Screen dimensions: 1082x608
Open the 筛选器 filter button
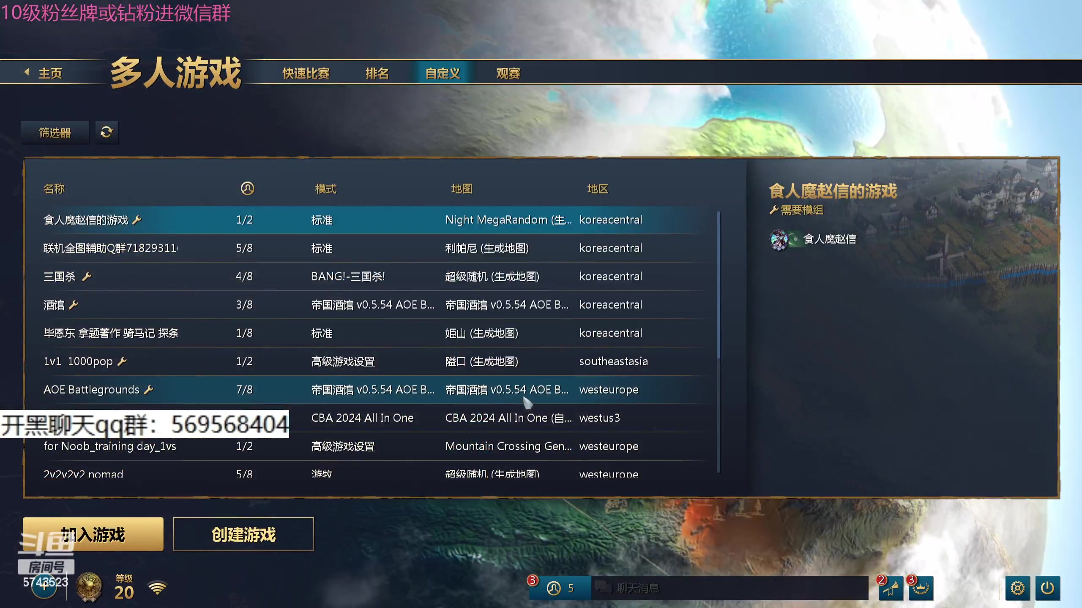click(55, 133)
